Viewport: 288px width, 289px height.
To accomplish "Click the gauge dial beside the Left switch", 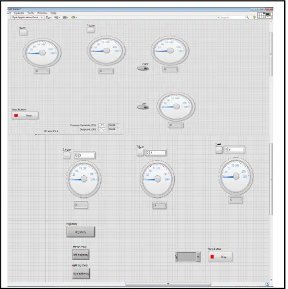I will pos(176,107).
